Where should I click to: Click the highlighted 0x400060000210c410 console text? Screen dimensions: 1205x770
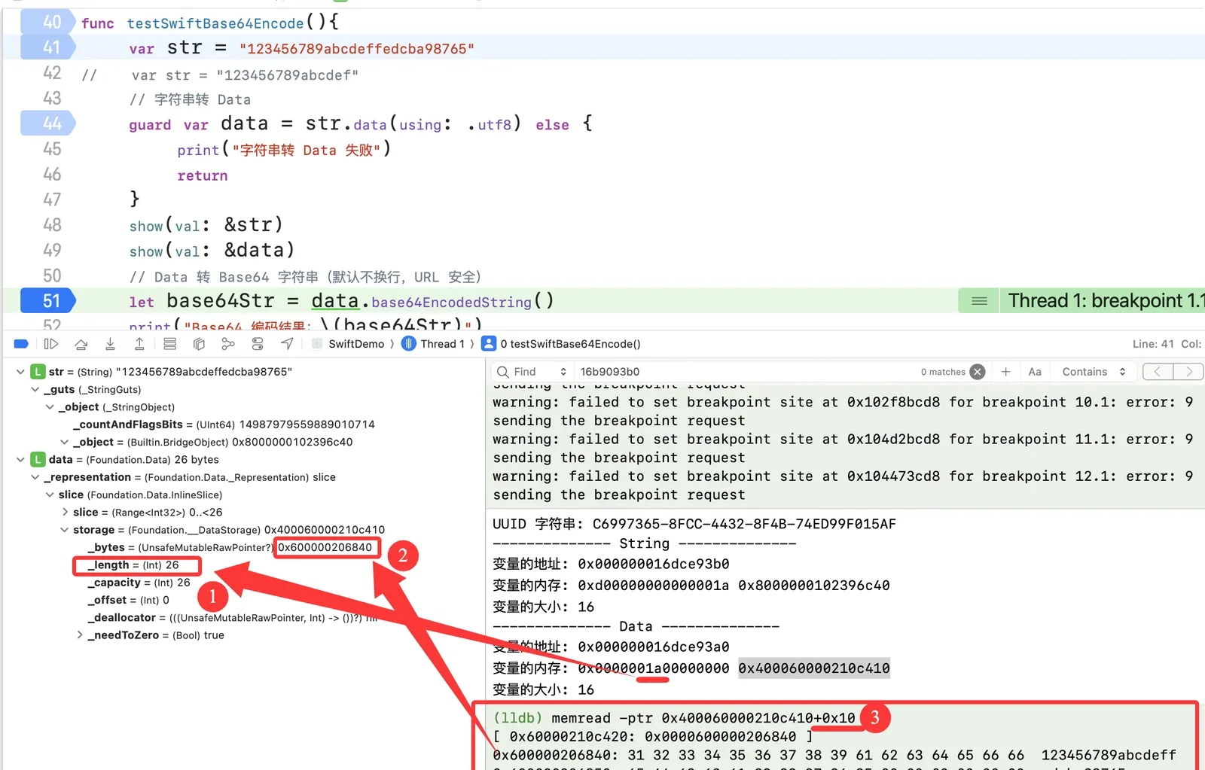(813, 668)
